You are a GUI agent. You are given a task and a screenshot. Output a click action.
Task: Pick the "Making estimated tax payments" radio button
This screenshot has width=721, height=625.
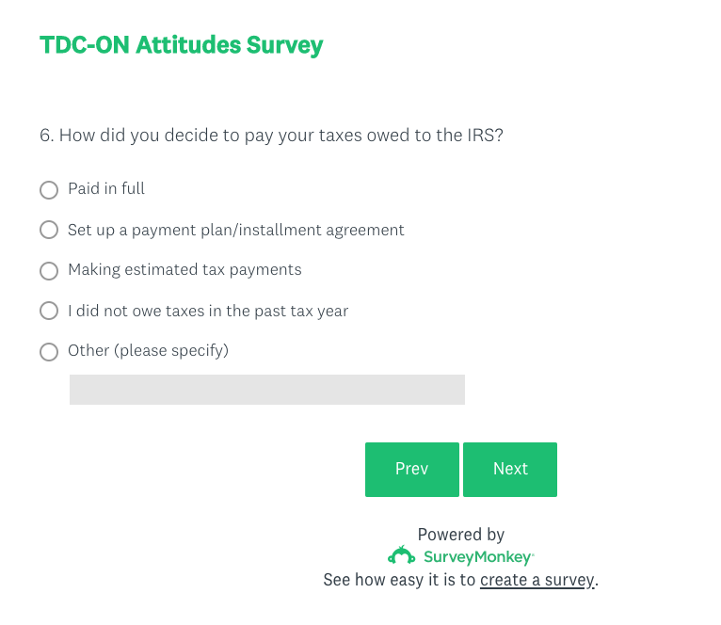point(49,271)
